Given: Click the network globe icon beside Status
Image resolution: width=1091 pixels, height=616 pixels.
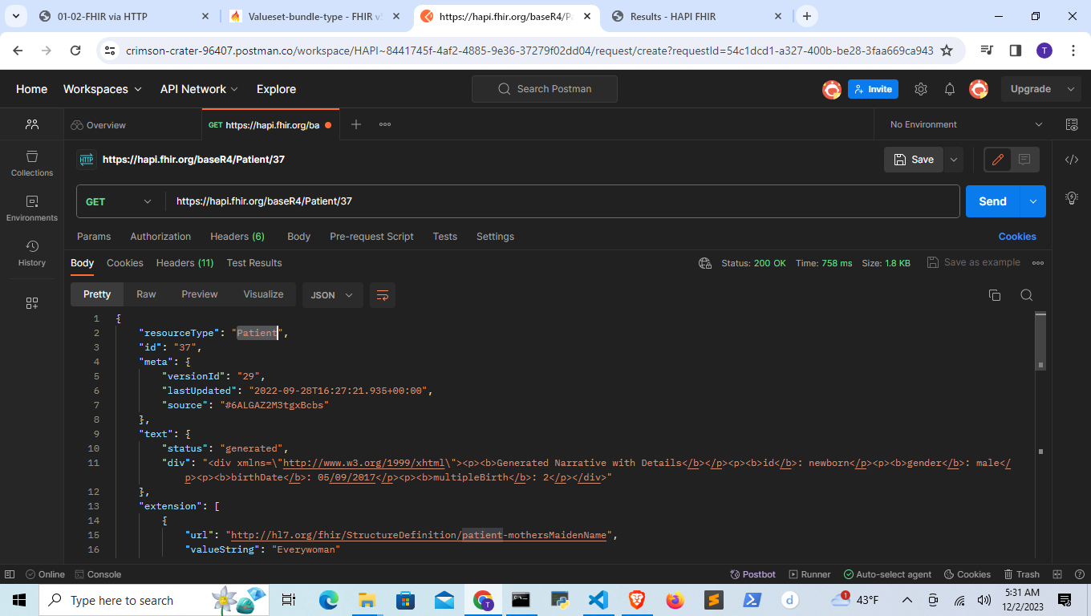Looking at the screenshot, I should tap(705, 263).
